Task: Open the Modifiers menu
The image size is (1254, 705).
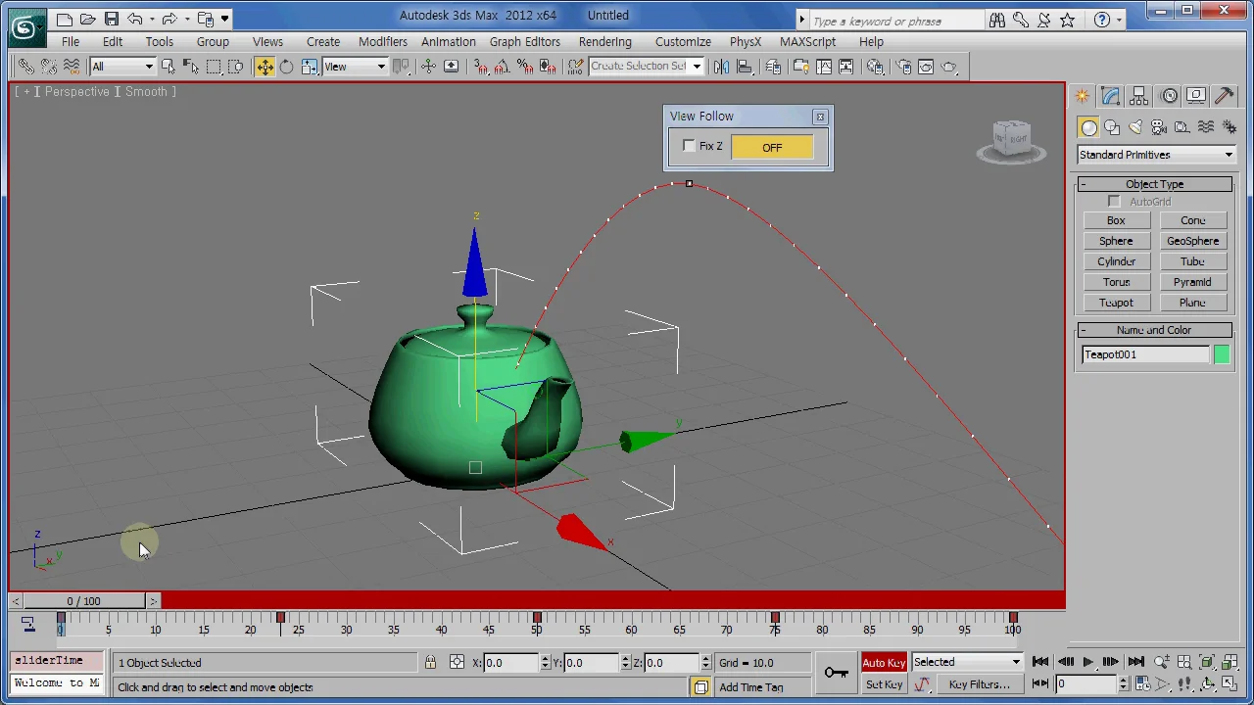Action: tap(382, 42)
